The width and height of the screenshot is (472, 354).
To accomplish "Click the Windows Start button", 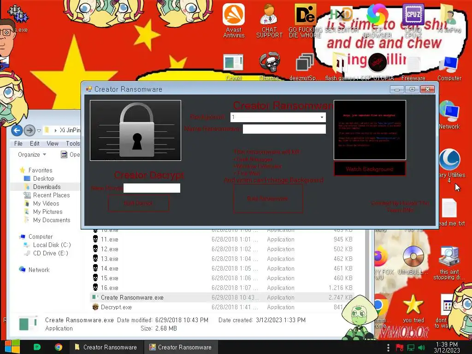I will (x=12, y=347).
